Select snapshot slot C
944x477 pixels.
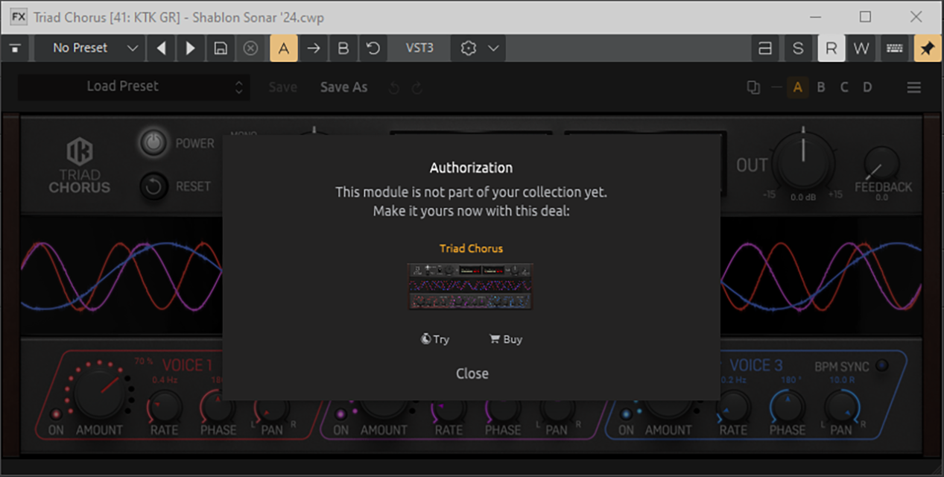(844, 87)
